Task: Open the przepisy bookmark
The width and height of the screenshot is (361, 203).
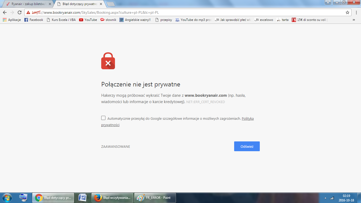Action: 164,20
